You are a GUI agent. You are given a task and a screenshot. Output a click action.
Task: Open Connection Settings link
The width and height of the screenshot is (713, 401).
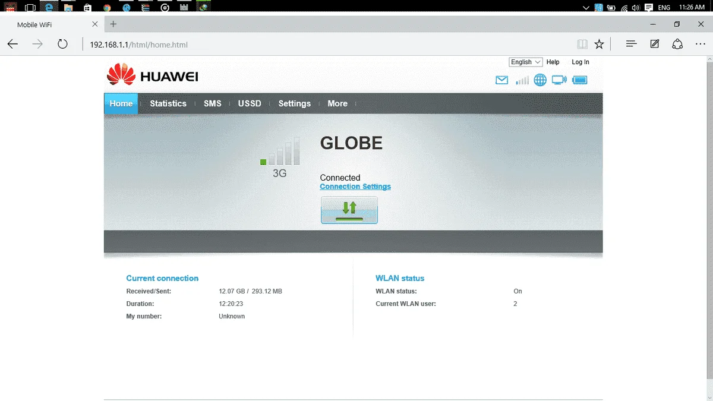pos(355,187)
